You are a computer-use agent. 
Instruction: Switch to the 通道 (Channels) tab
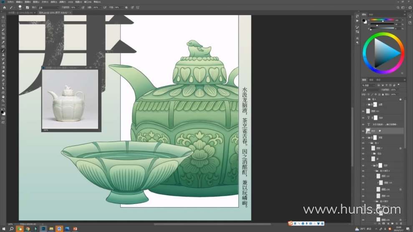[x=371, y=80]
